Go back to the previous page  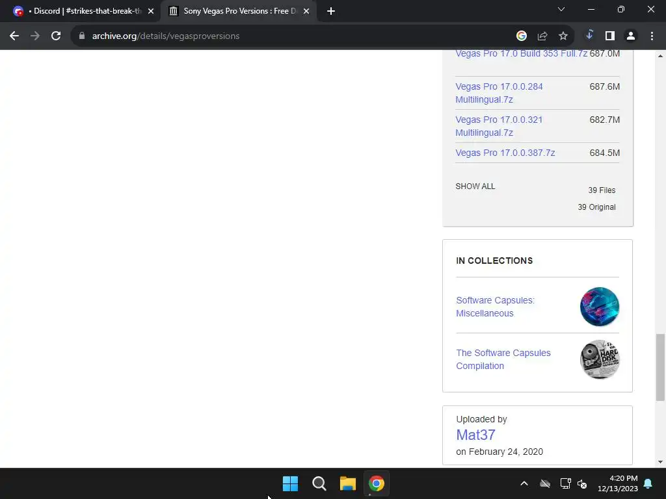pyautogui.click(x=14, y=36)
